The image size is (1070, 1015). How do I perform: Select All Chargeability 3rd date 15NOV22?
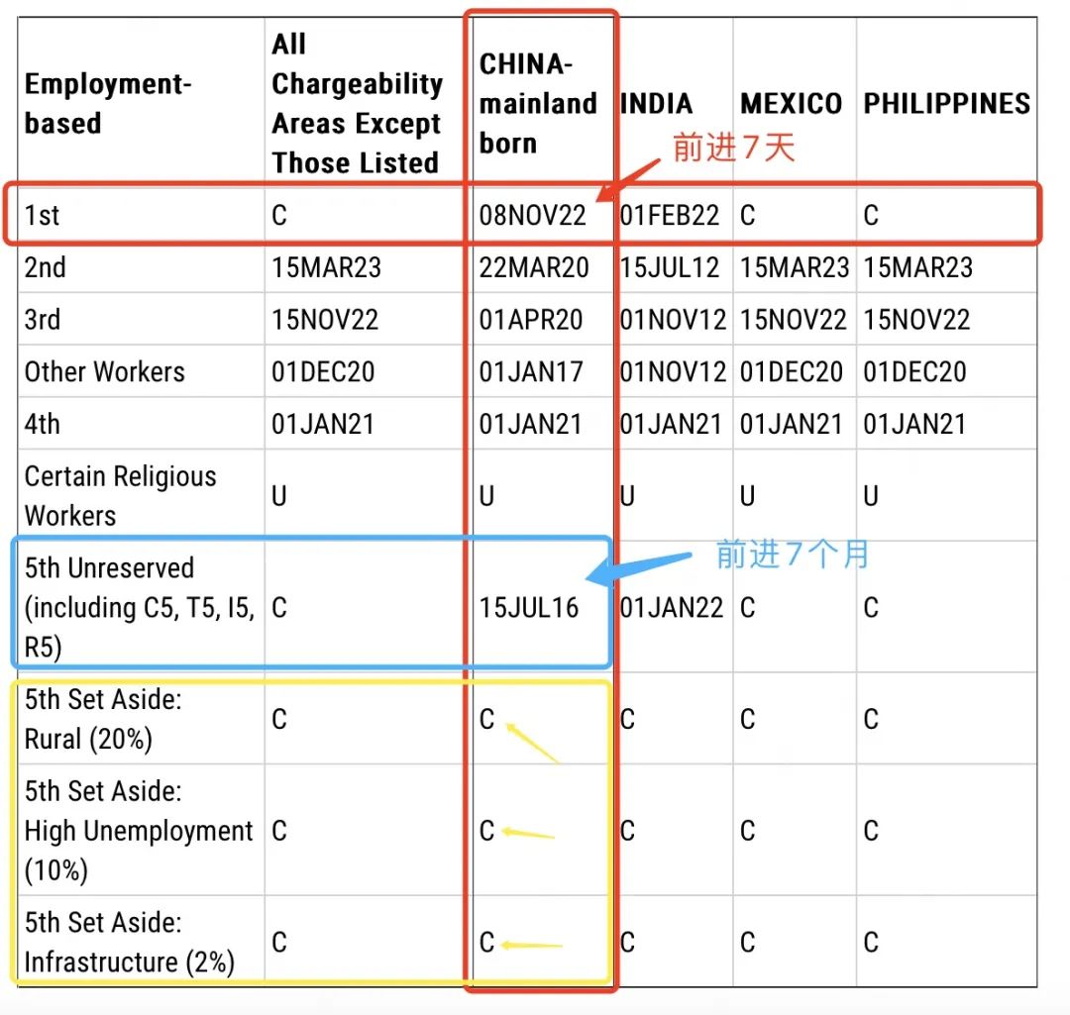pyautogui.click(x=325, y=319)
